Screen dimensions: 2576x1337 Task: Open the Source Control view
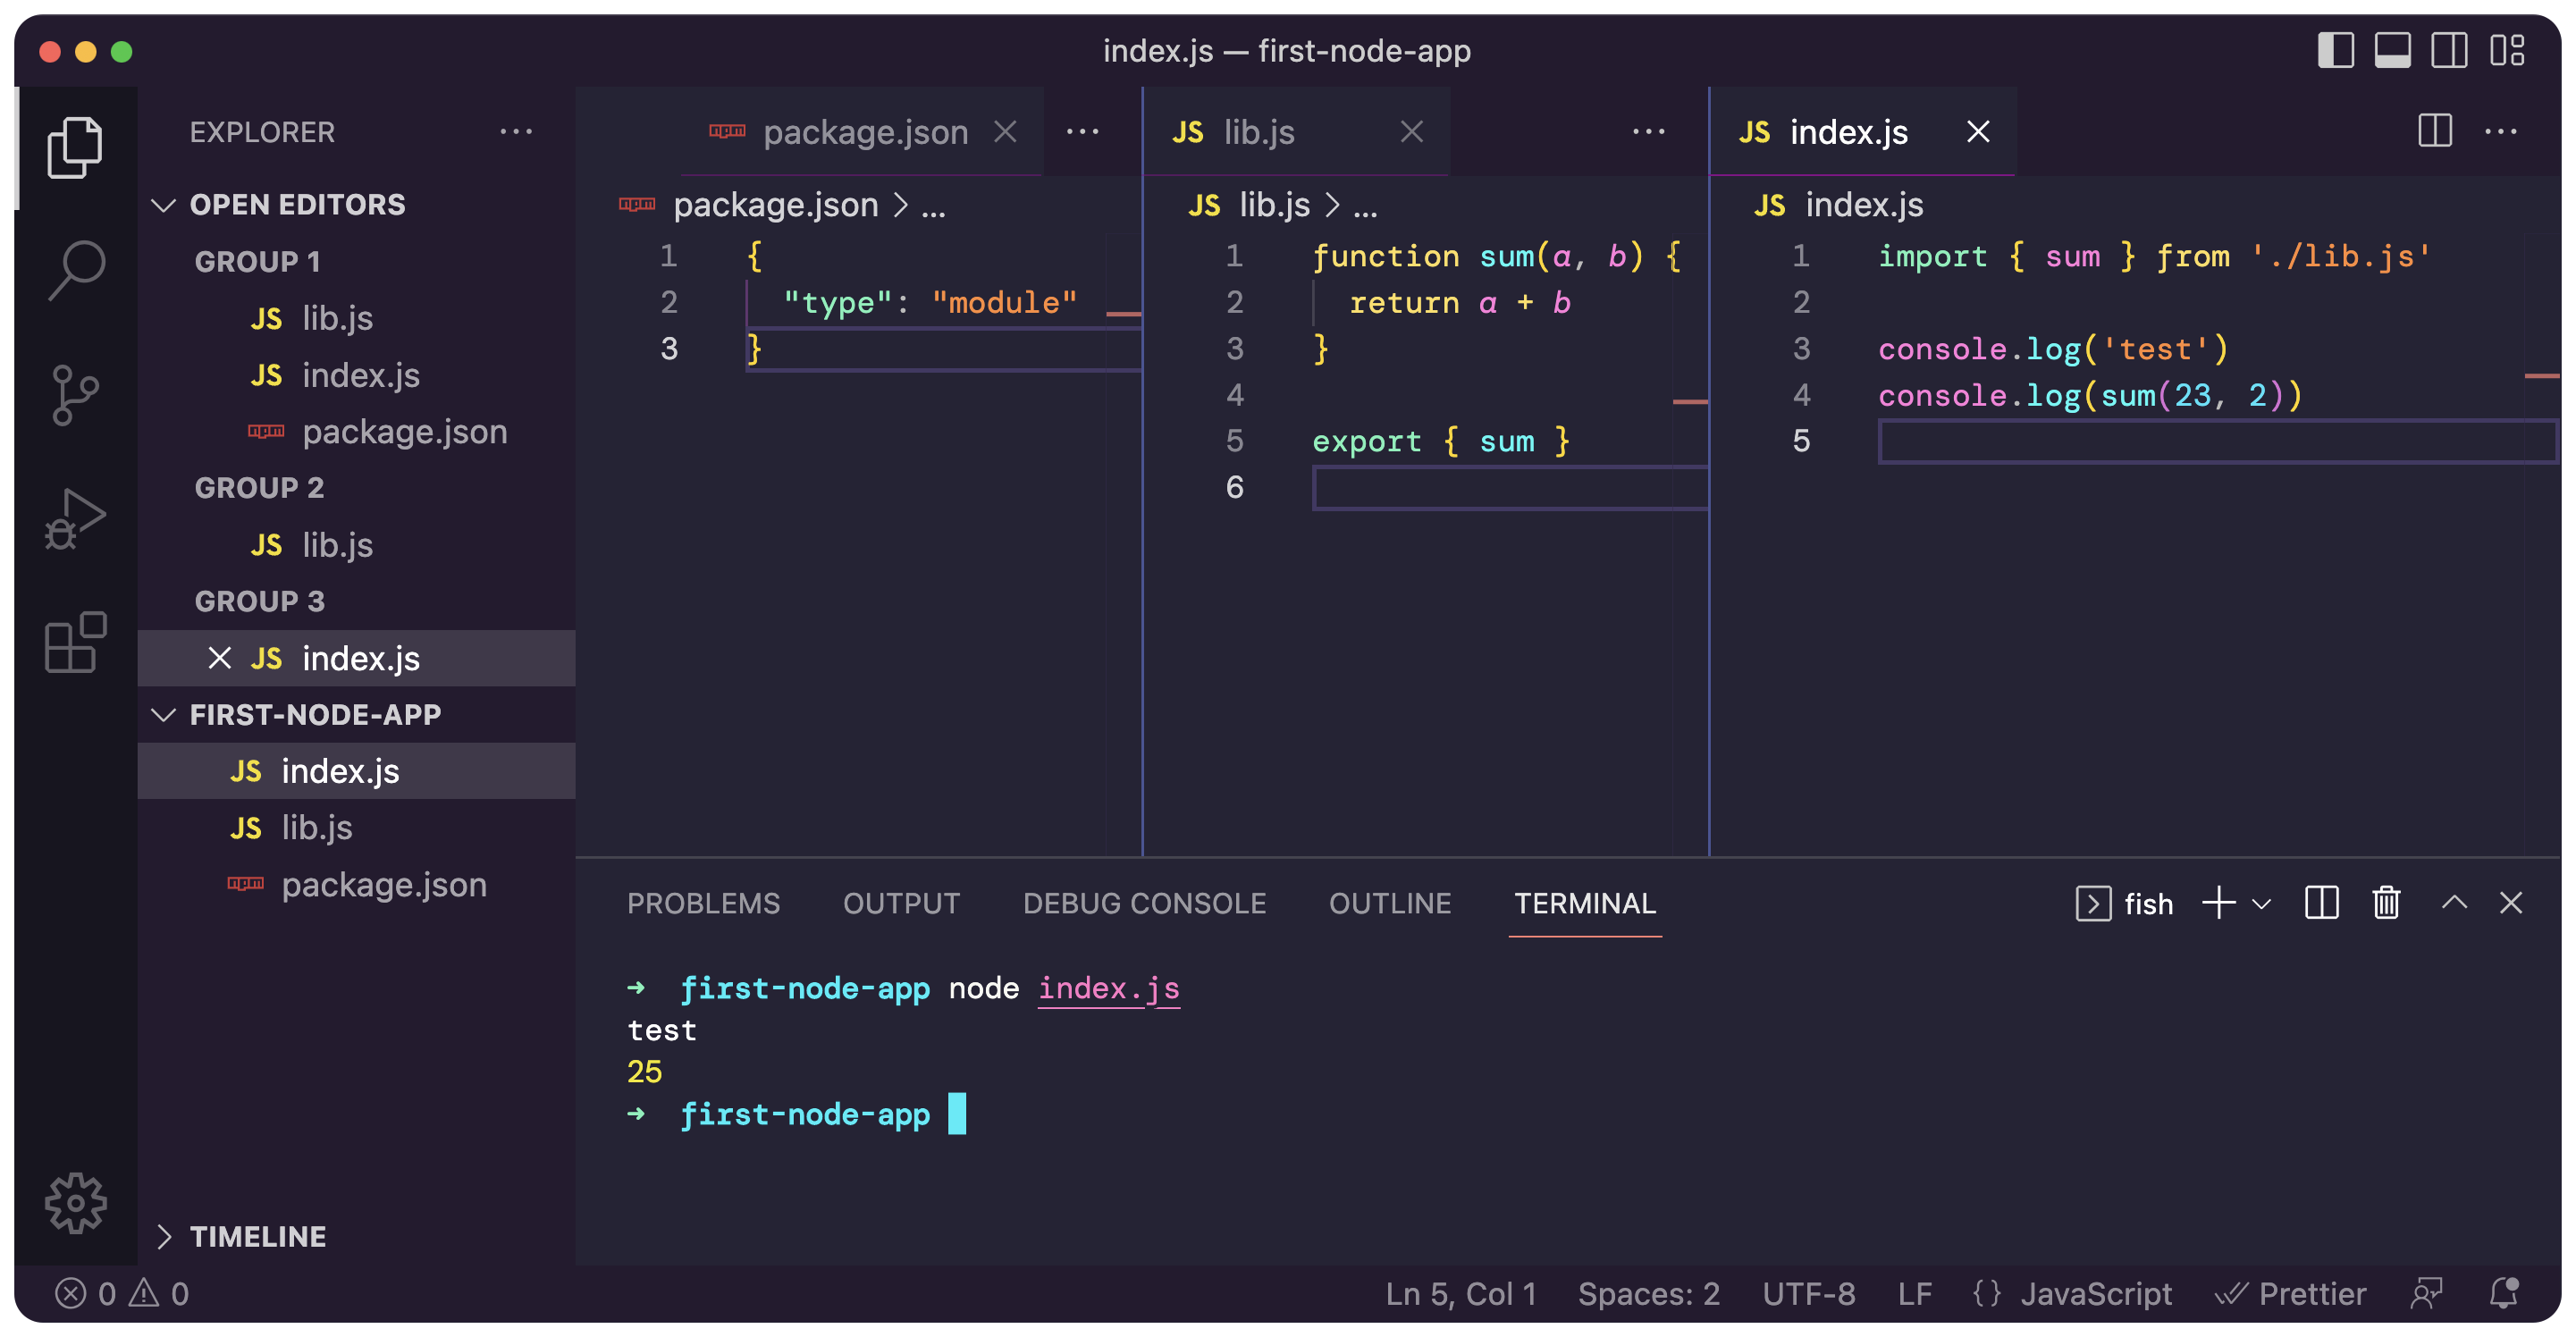76,394
